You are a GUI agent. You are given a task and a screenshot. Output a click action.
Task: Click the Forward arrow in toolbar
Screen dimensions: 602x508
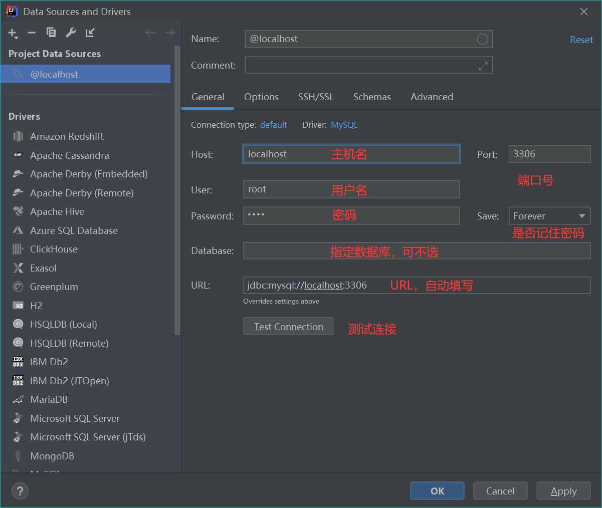pos(170,33)
